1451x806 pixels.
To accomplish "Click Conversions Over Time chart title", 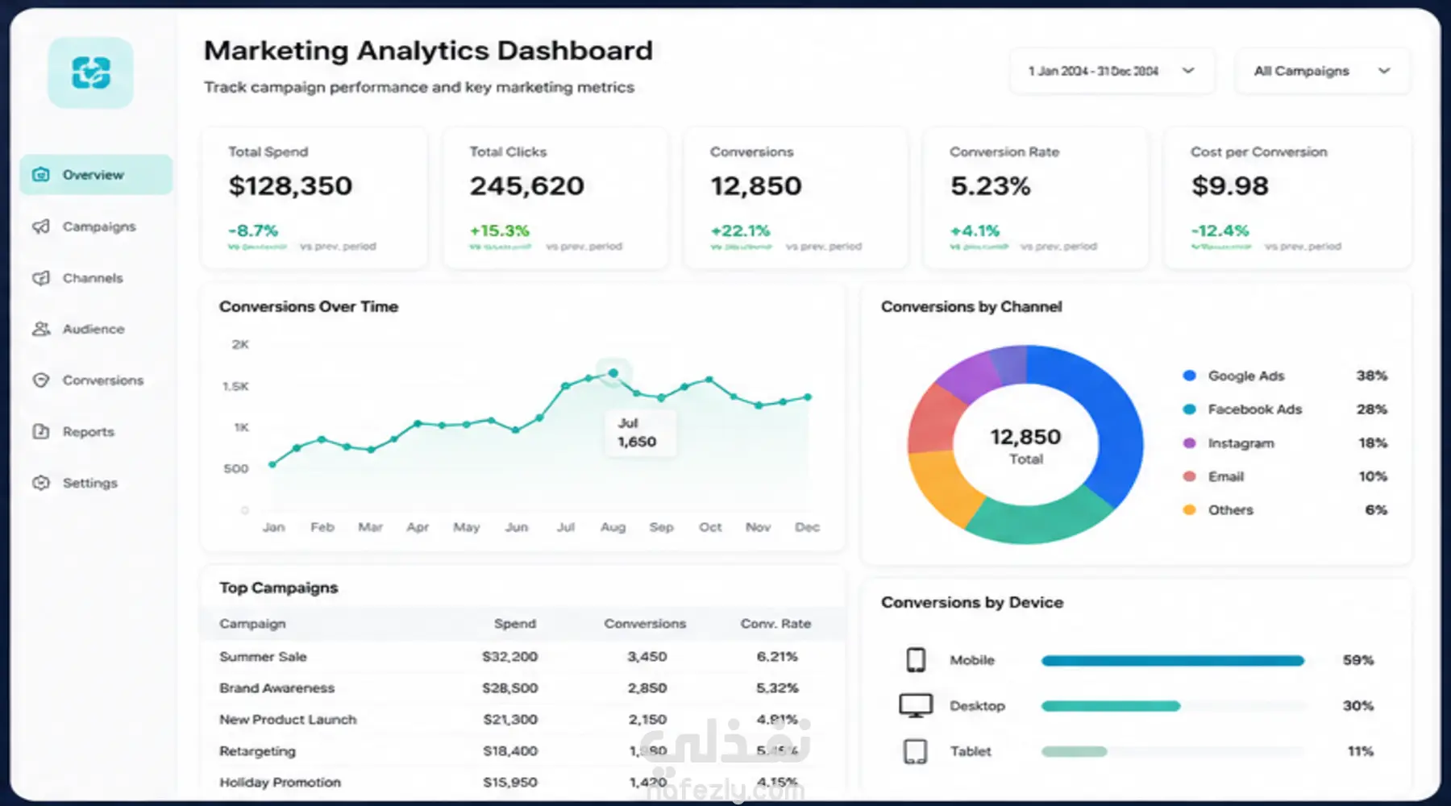I will [309, 306].
